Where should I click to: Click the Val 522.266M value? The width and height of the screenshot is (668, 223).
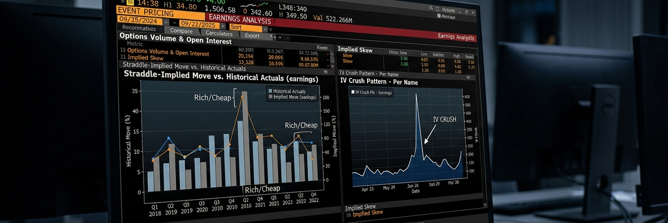click(333, 20)
